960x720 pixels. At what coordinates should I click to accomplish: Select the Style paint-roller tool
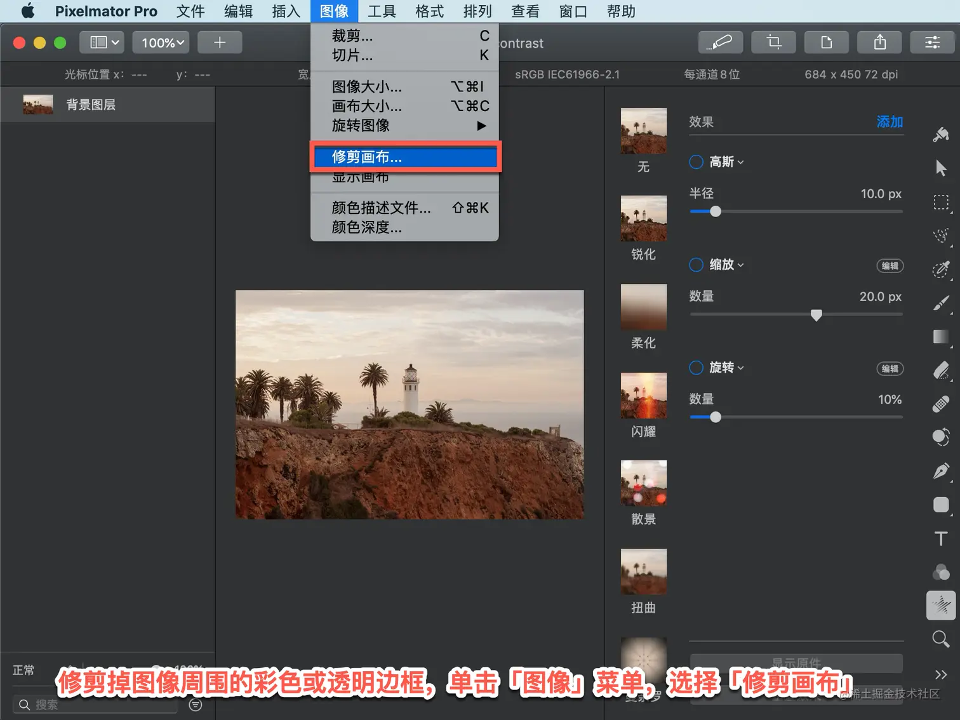click(941, 135)
